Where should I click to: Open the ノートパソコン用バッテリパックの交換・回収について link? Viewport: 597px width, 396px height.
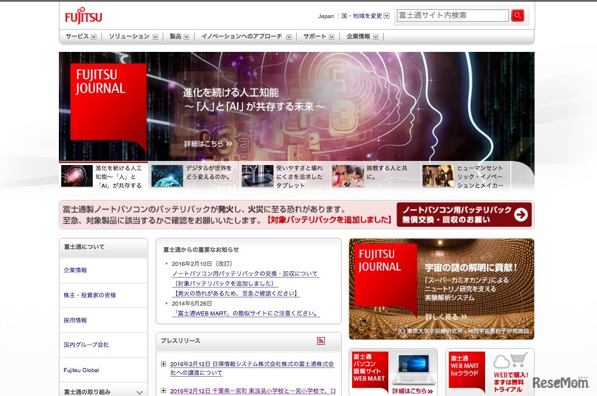245,274
